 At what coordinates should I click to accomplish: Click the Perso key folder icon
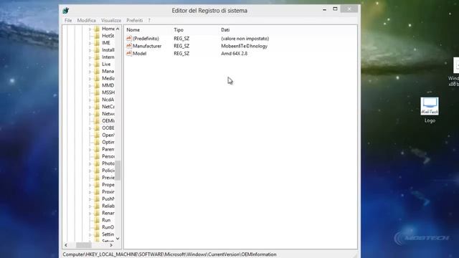[x=97, y=156]
